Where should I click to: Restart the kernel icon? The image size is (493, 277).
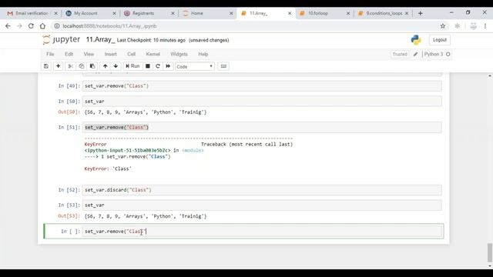point(158,66)
